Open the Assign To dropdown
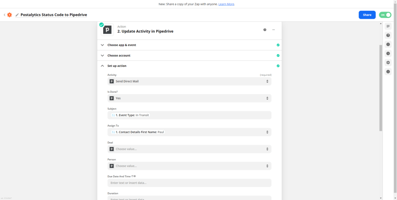Image resolution: width=397 pixels, height=200 pixels. (189, 132)
